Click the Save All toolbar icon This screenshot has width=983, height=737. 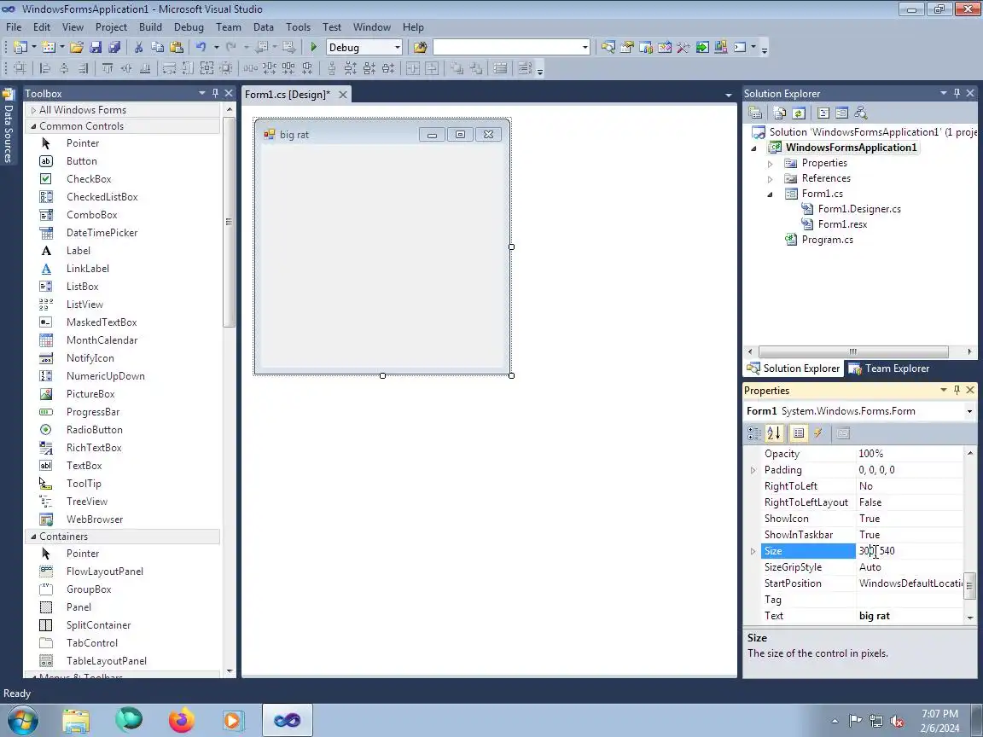point(114,47)
